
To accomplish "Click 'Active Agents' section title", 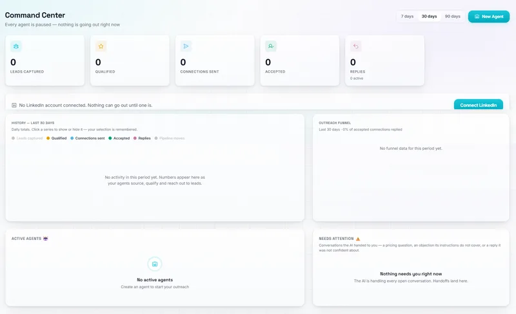I will pos(26,239).
